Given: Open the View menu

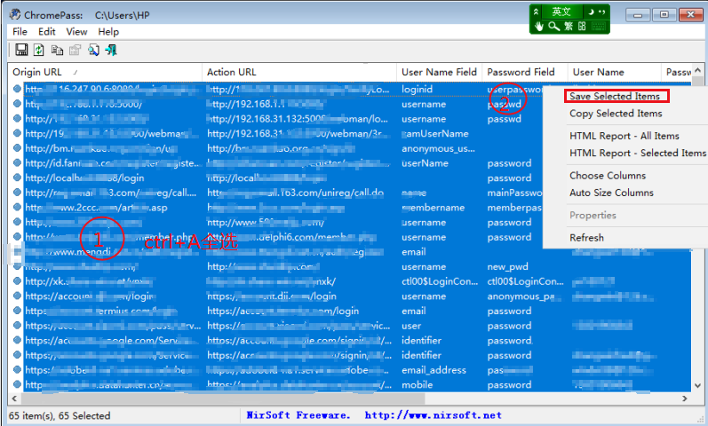Looking at the screenshot, I should tap(76, 32).
